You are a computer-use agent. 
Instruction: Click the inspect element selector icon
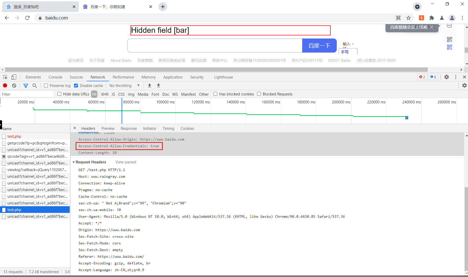pyautogui.click(x=5, y=77)
